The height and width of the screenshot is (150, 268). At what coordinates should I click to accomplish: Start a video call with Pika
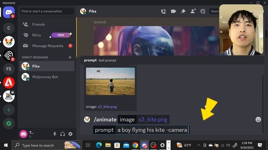(x=173, y=11)
